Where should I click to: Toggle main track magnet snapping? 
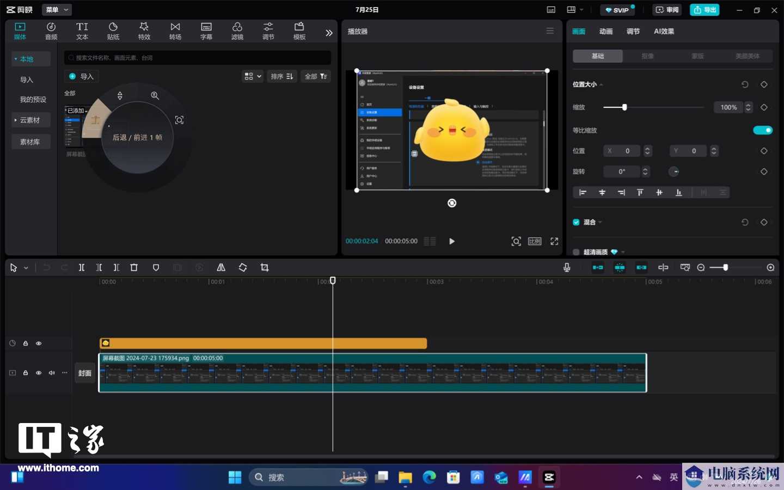tap(598, 267)
